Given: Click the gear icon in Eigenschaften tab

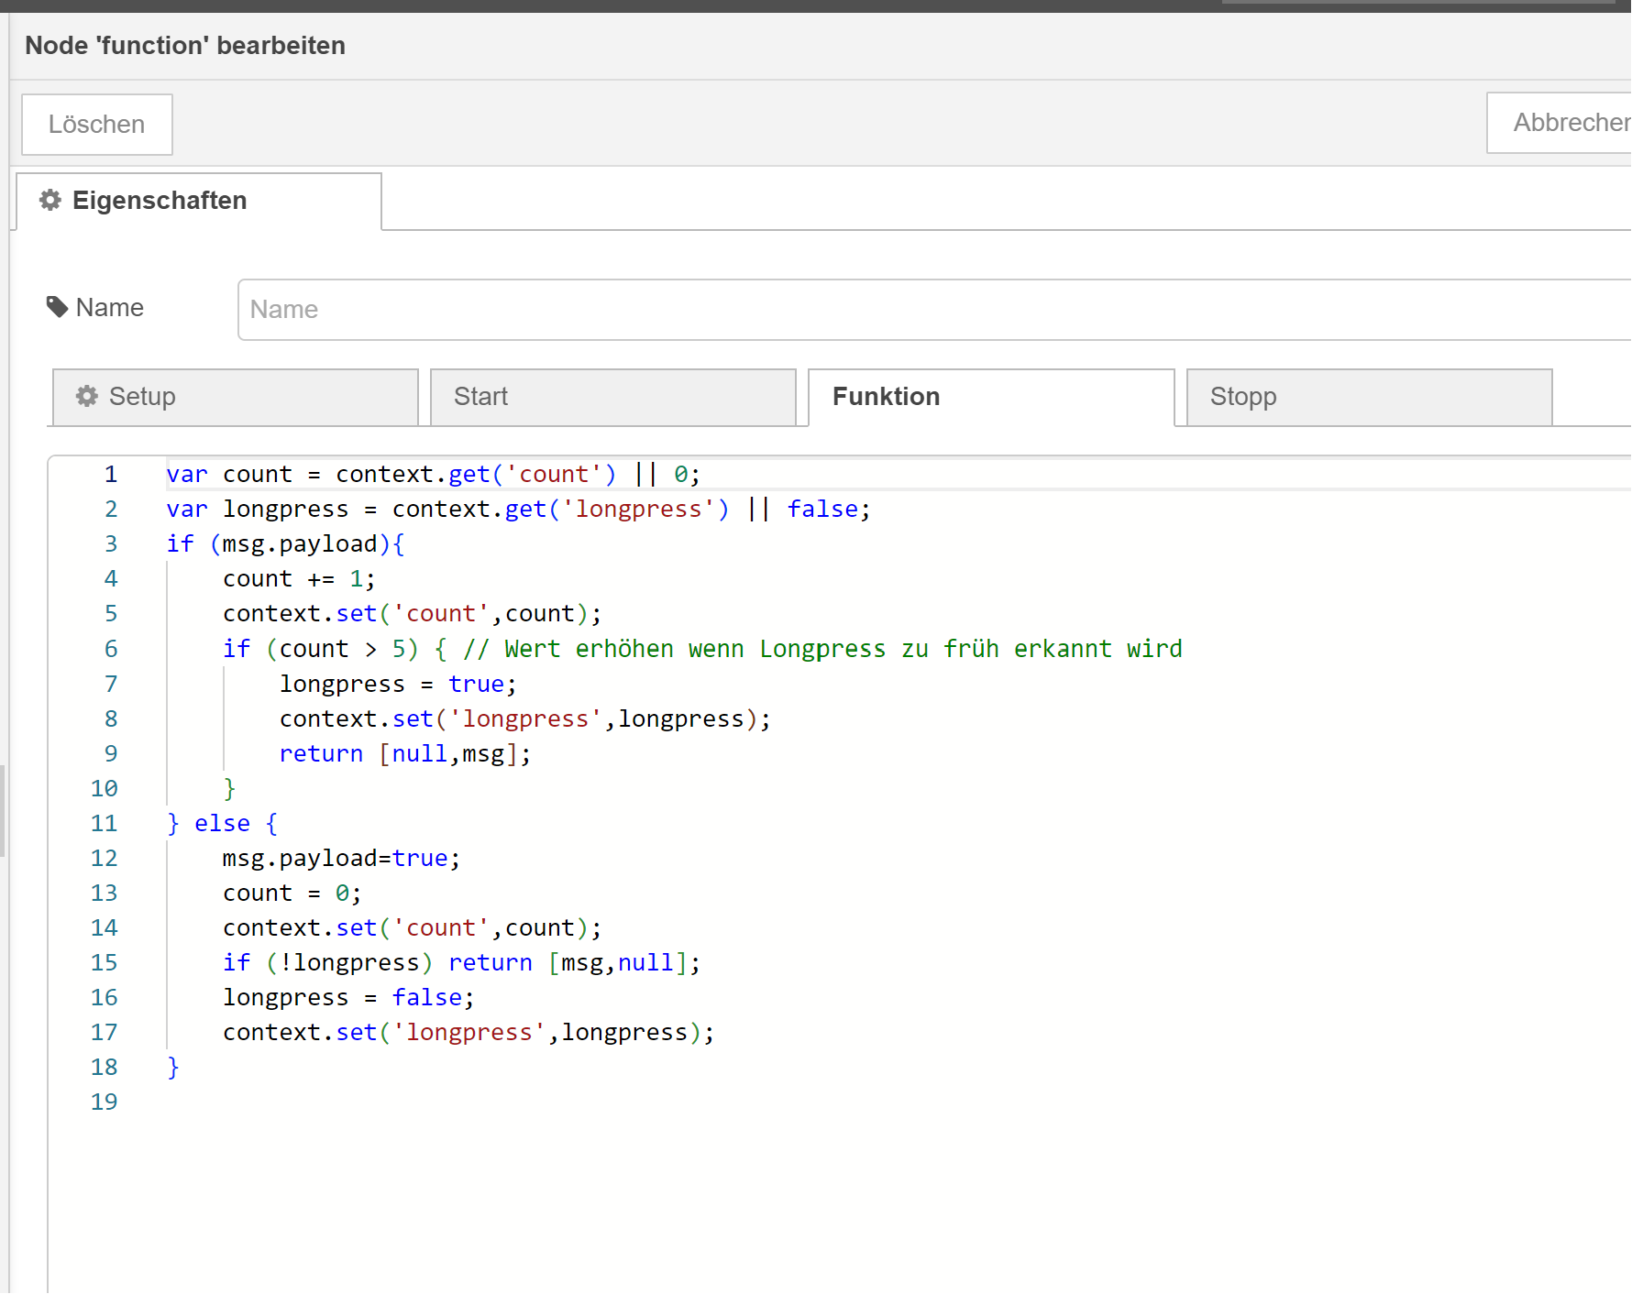Looking at the screenshot, I should (x=50, y=200).
